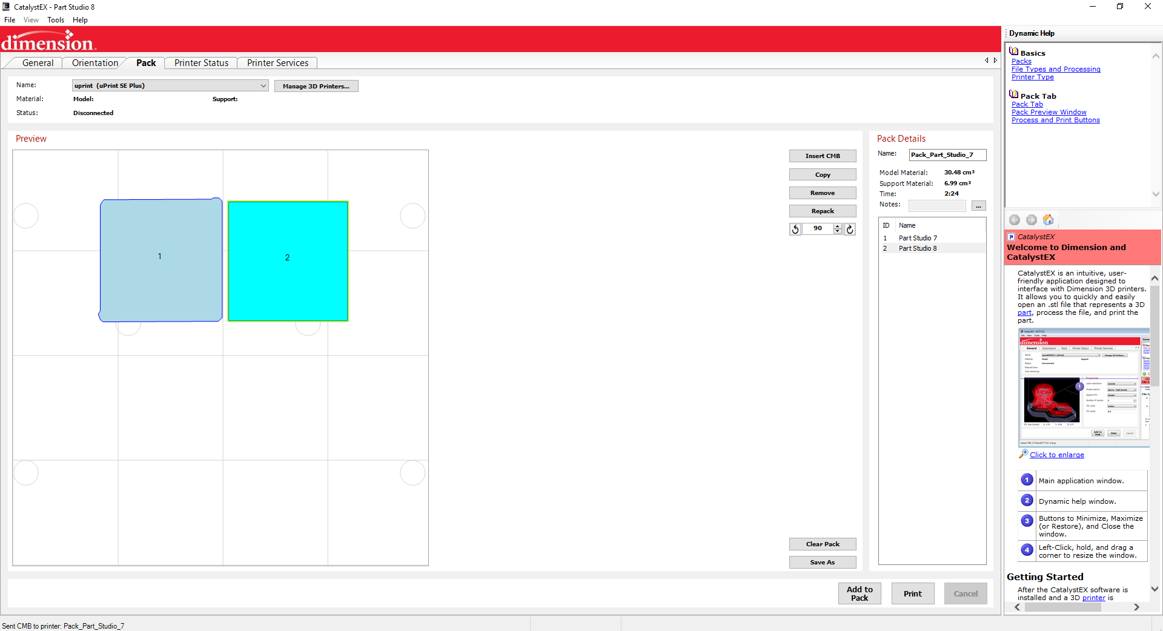Click numbered callout 4 for resize corner
Image resolution: width=1163 pixels, height=631 pixels.
coord(1027,550)
